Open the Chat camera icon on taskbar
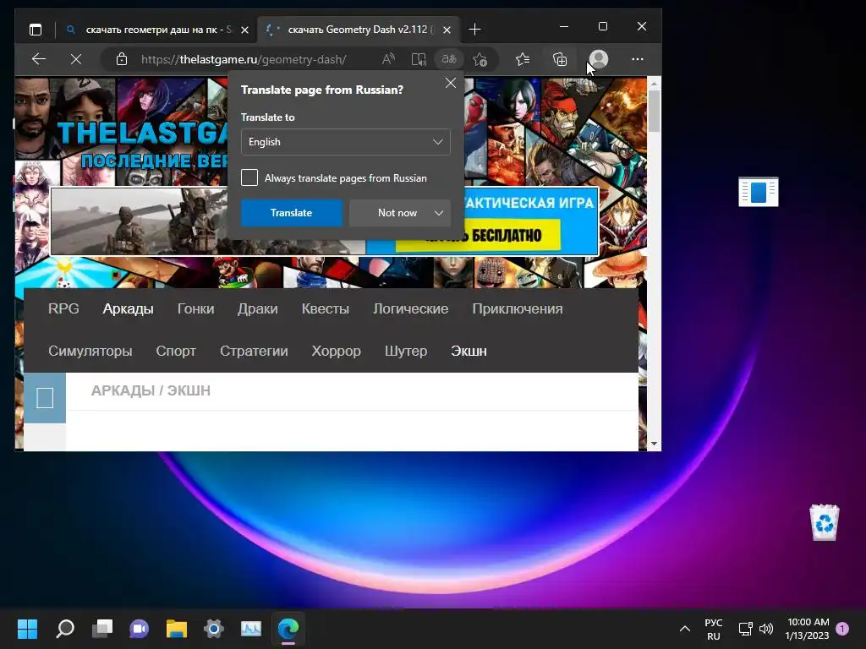Image resolution: width=866 pixels, height=649 pixels. (x=140, y=629)
